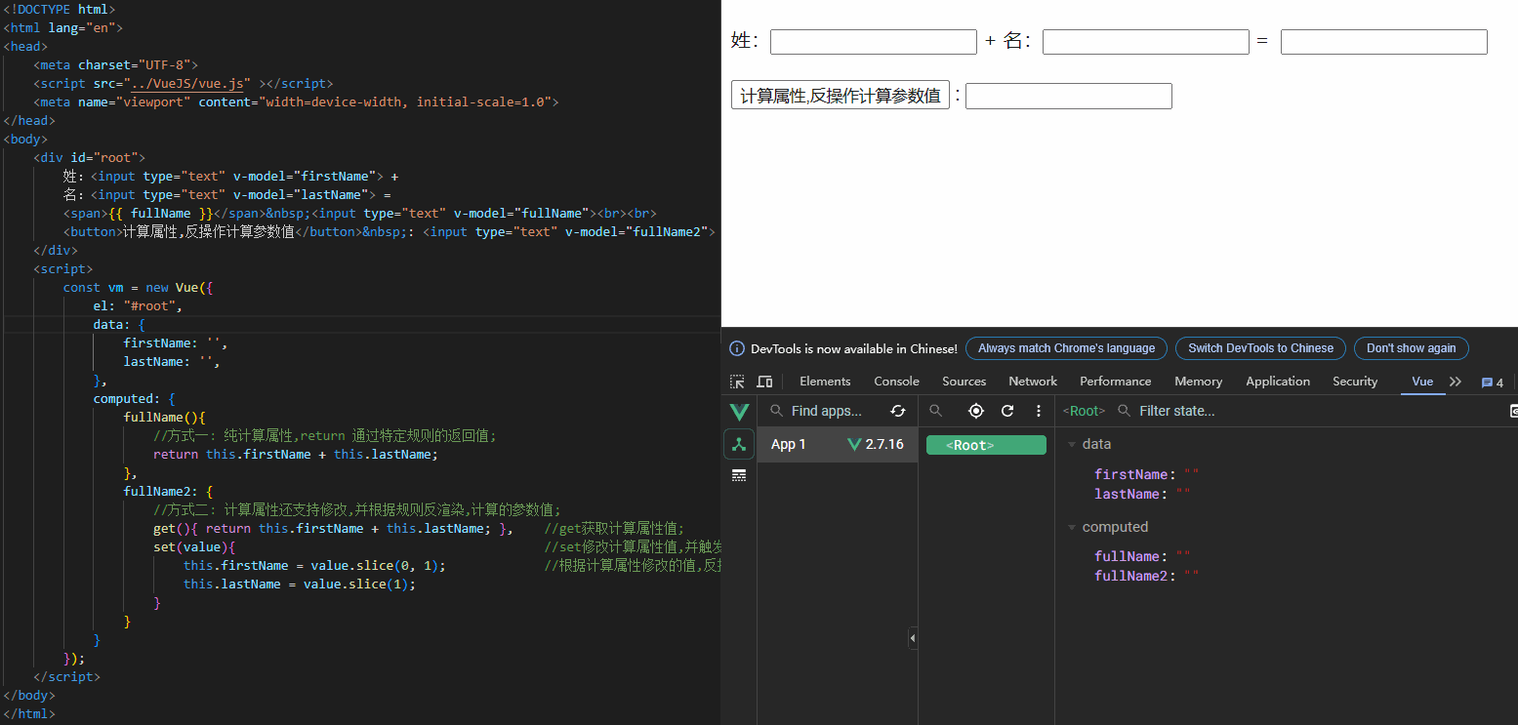Image resolution: width=1518 pixels, height=725 pixels.
Task: Click 'this.lastName = value.slice(1);' code line
Action: (x=300, y=584)
